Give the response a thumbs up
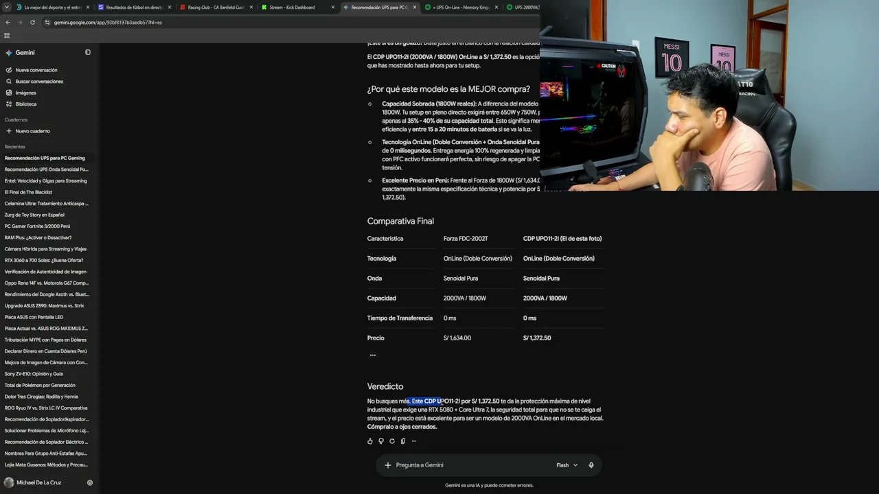The image size is (879, 494). tap(370, 441)
